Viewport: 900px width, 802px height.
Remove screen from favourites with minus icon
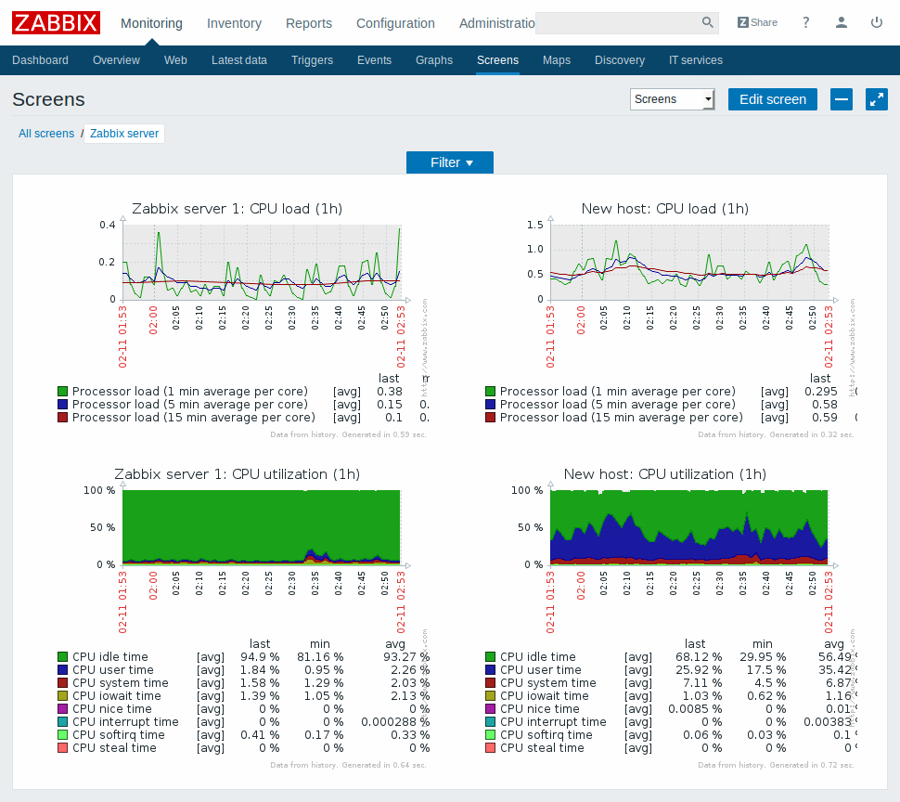[841, 99]
